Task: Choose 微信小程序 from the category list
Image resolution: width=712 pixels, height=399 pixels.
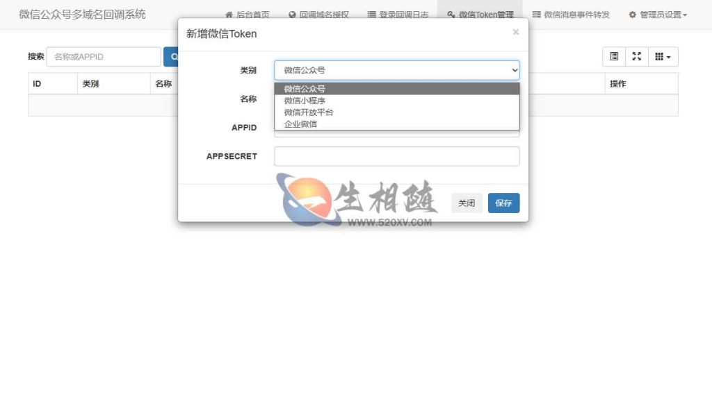Action: tap(397, 101)
